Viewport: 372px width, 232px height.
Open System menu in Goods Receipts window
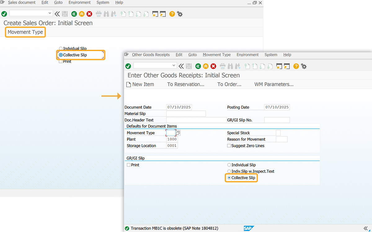(x=271, y=55)
